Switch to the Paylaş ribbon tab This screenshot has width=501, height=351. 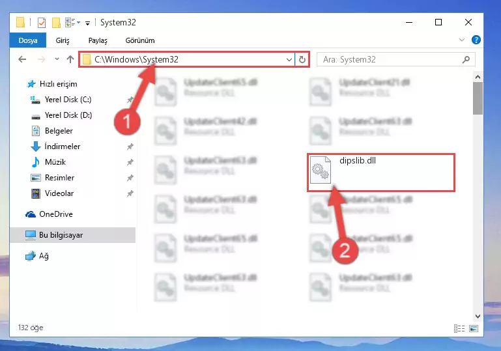(x=98, y=40)
